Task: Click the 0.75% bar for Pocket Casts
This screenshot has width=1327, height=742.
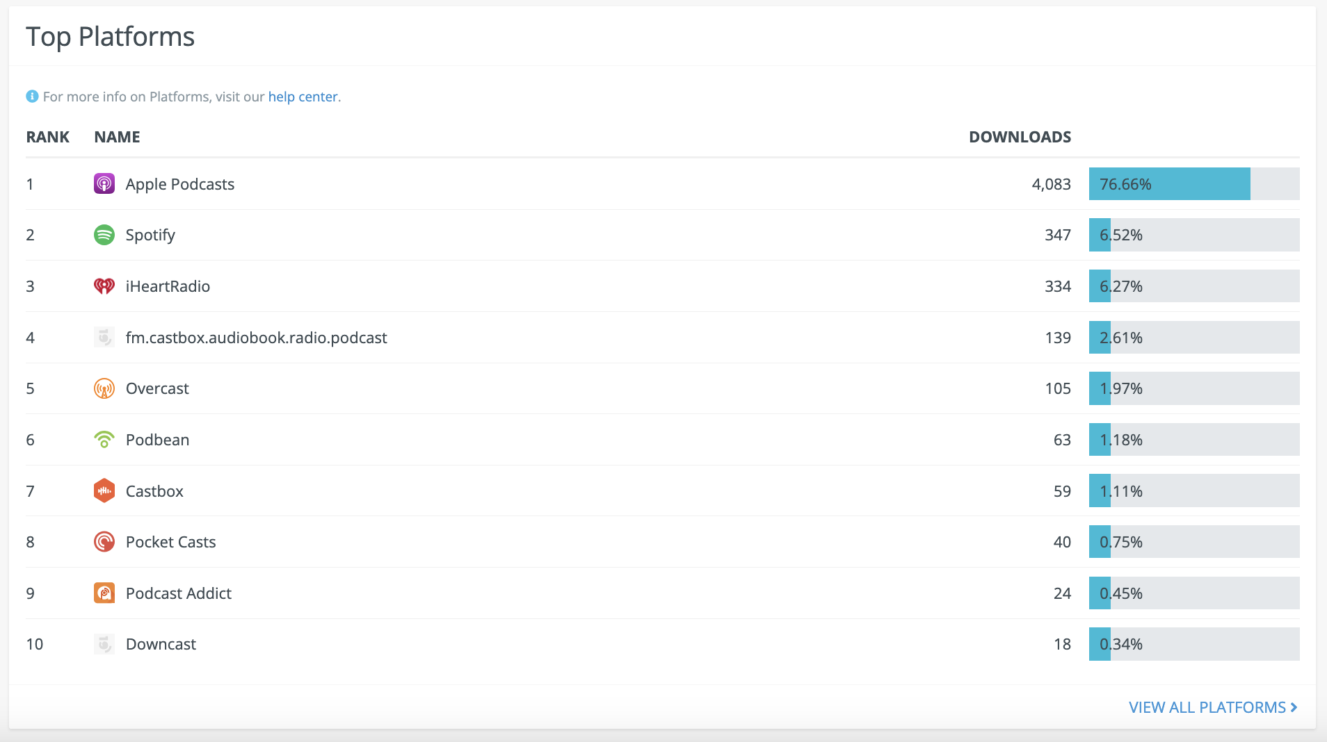Action: 1194,542
